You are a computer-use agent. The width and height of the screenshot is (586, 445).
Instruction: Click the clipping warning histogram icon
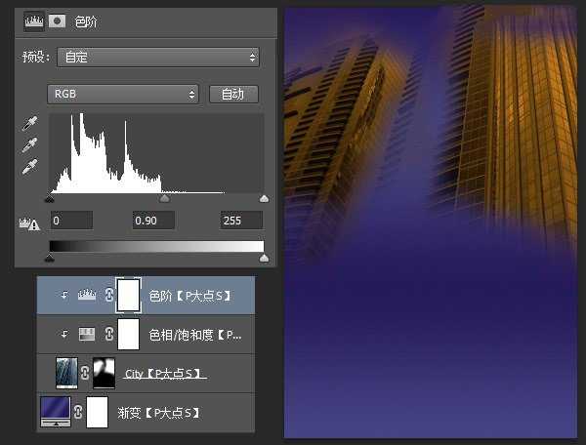[x=27, y=222]
